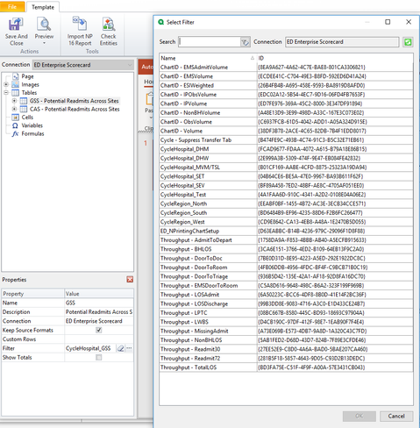
Task: Clear the Filter property with the eraser icon
Action: (x=120, y=348)
